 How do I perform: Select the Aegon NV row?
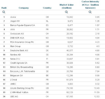[52, 21]
